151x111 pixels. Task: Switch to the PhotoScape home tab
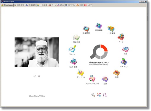click(7, 5)
